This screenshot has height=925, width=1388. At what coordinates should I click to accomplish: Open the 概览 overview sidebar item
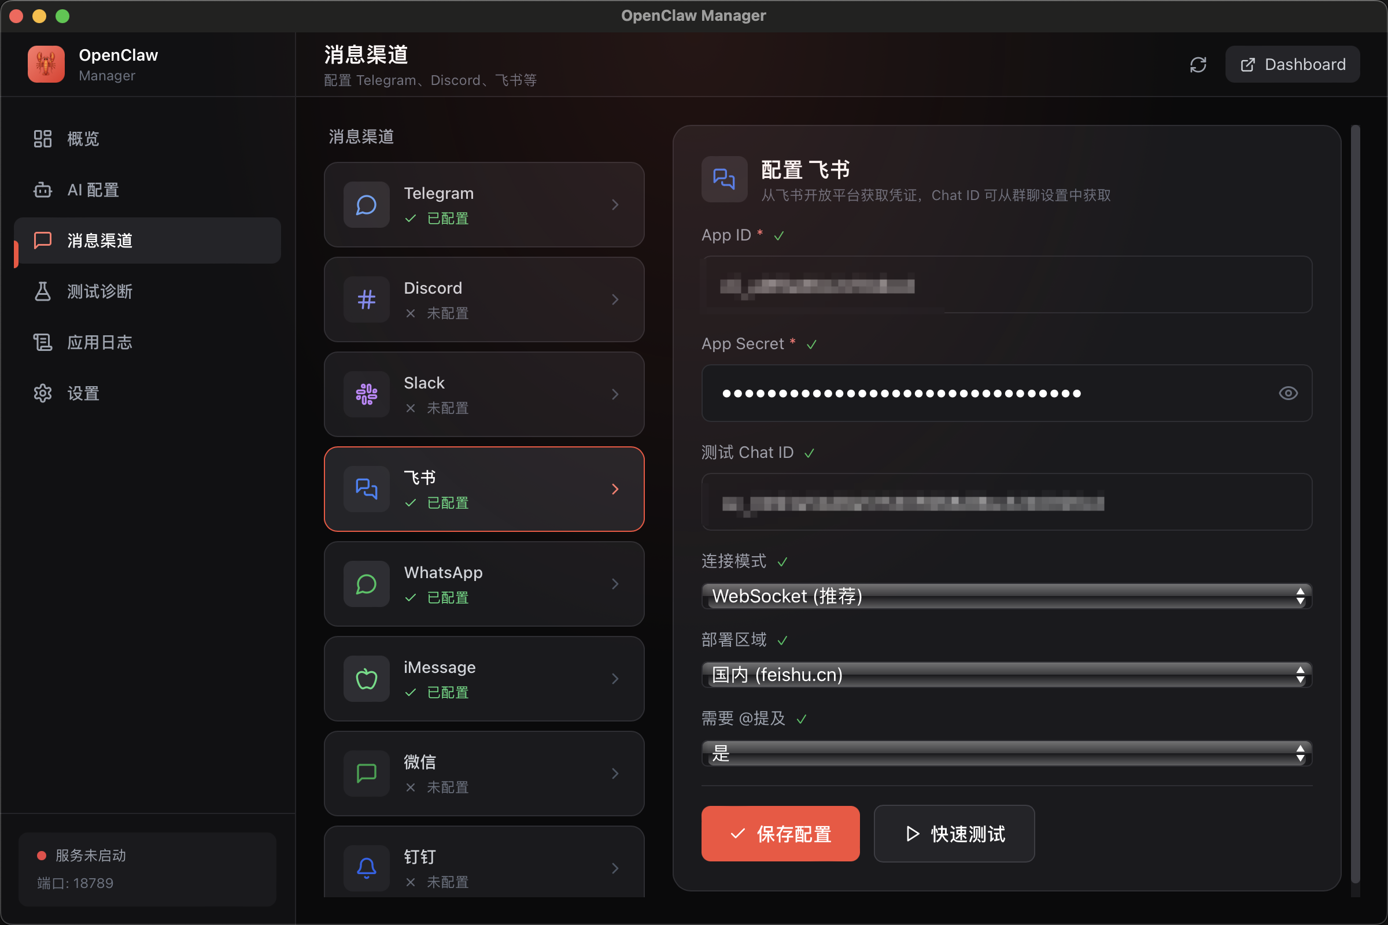pyautogui.click(x=147, y=139)
